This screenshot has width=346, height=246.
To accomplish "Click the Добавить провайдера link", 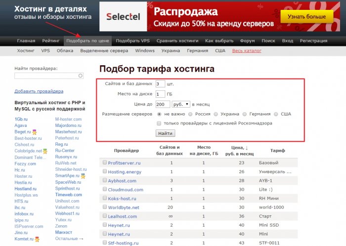I will click(39, 91).
